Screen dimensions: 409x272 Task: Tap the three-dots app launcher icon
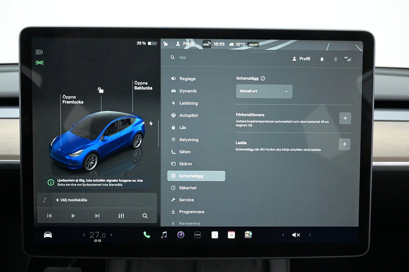coord(197,235)
